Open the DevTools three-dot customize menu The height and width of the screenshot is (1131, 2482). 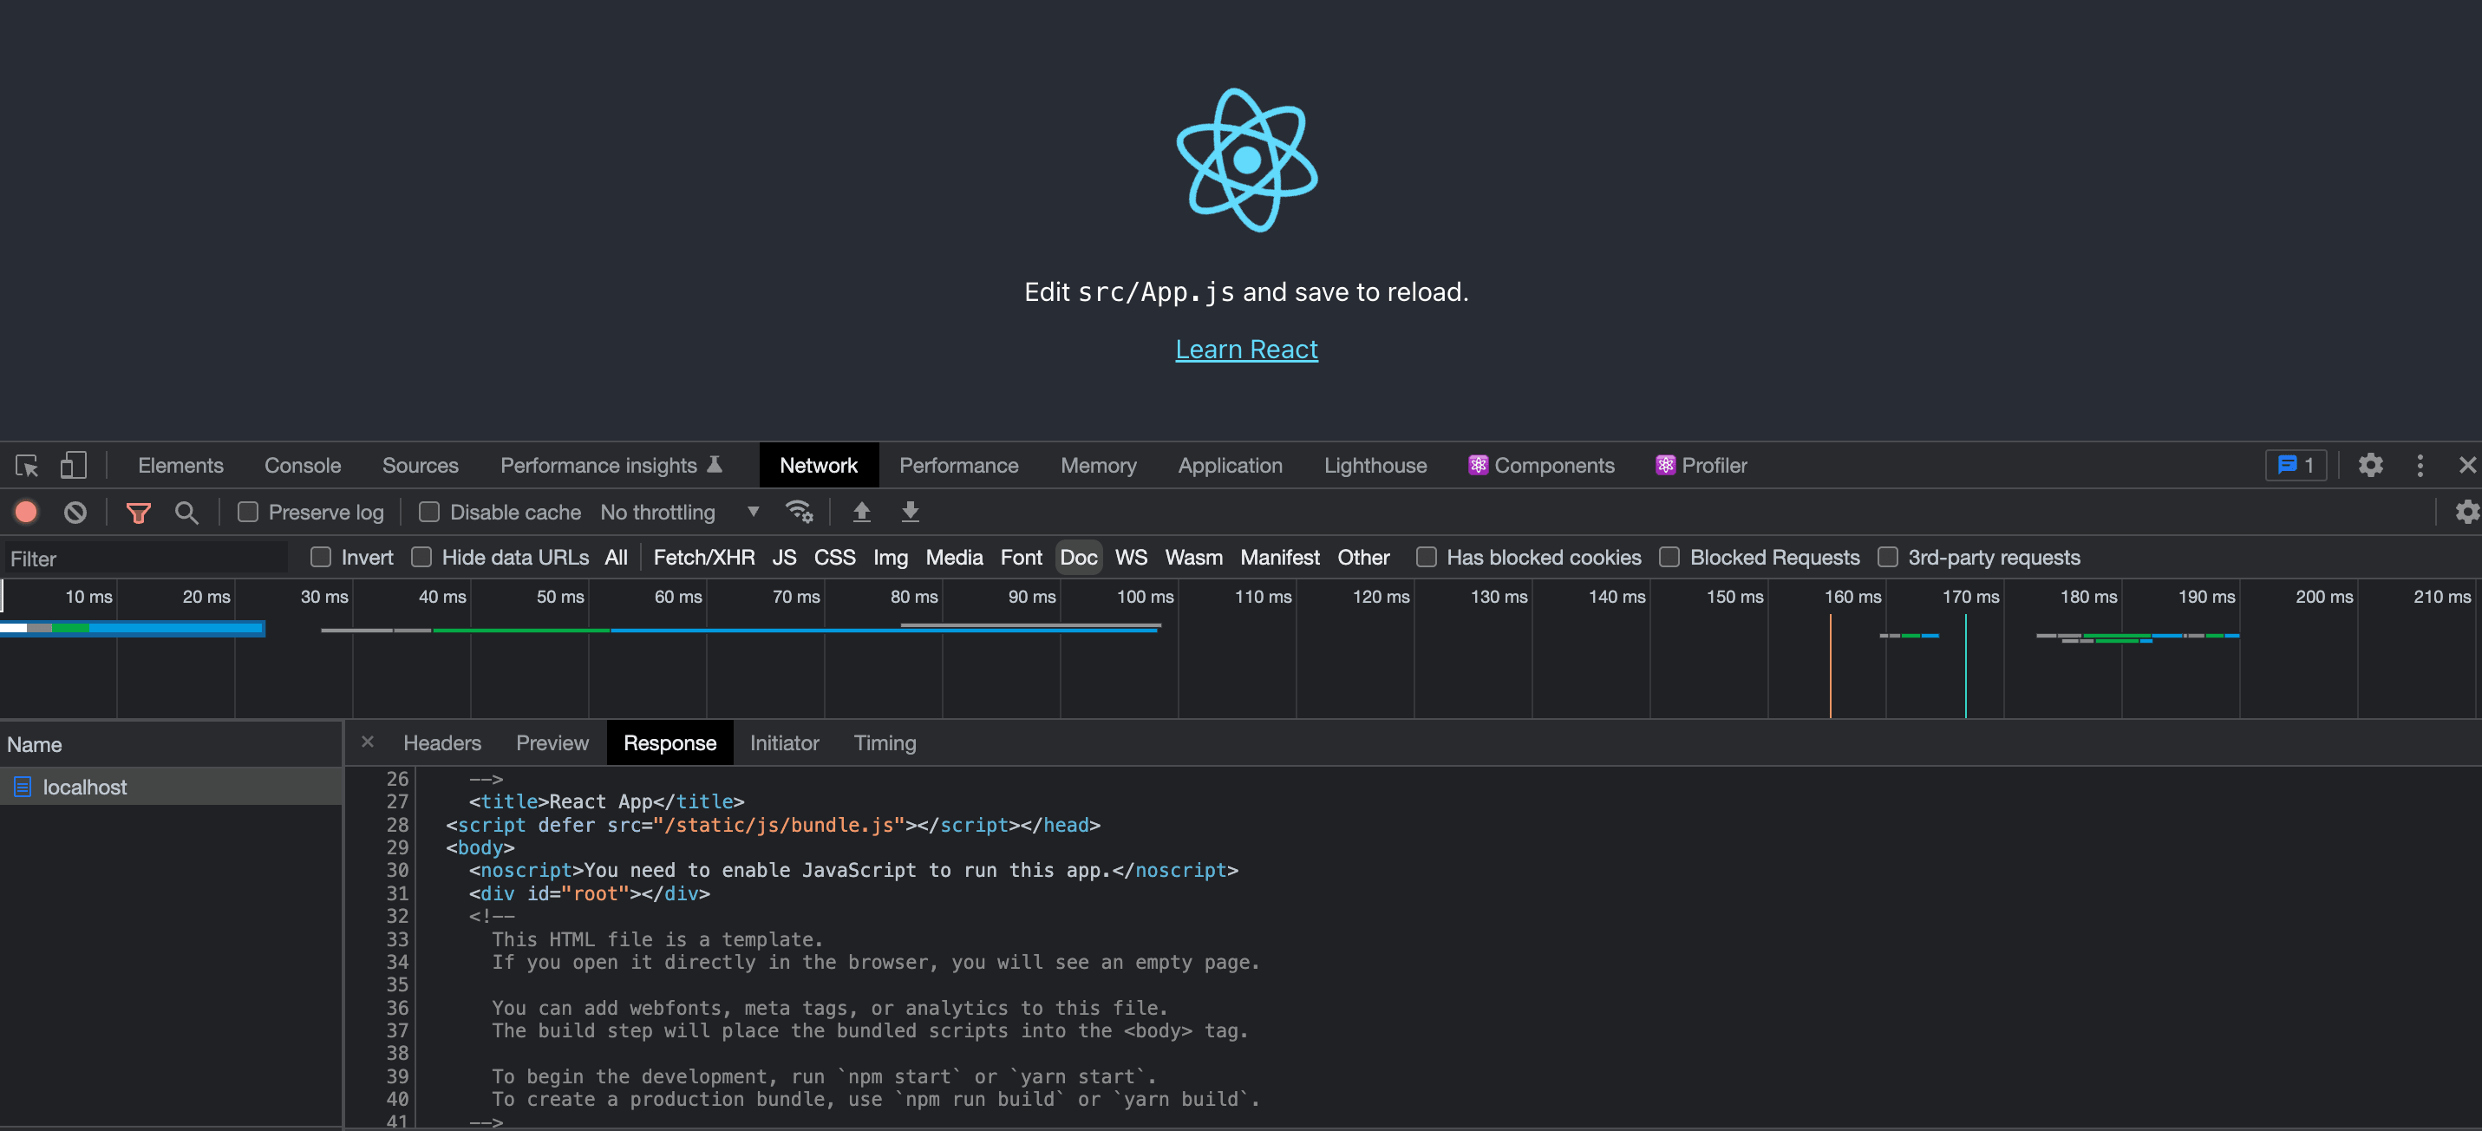(x=2420, y=465)
